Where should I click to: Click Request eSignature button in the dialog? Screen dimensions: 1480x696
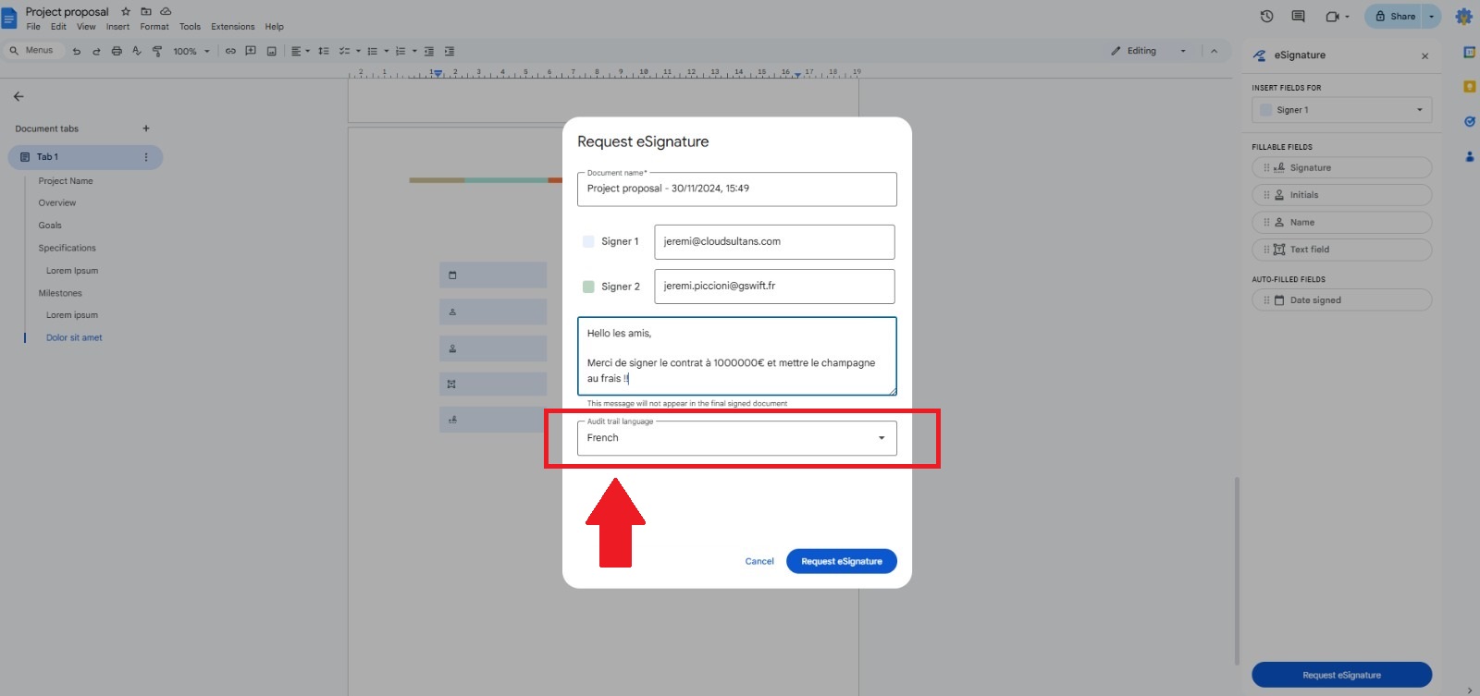(842, 561)
